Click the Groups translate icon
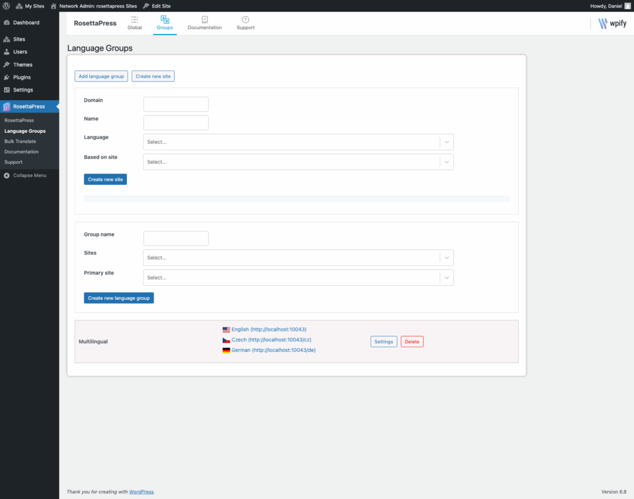 coord(165,19)
